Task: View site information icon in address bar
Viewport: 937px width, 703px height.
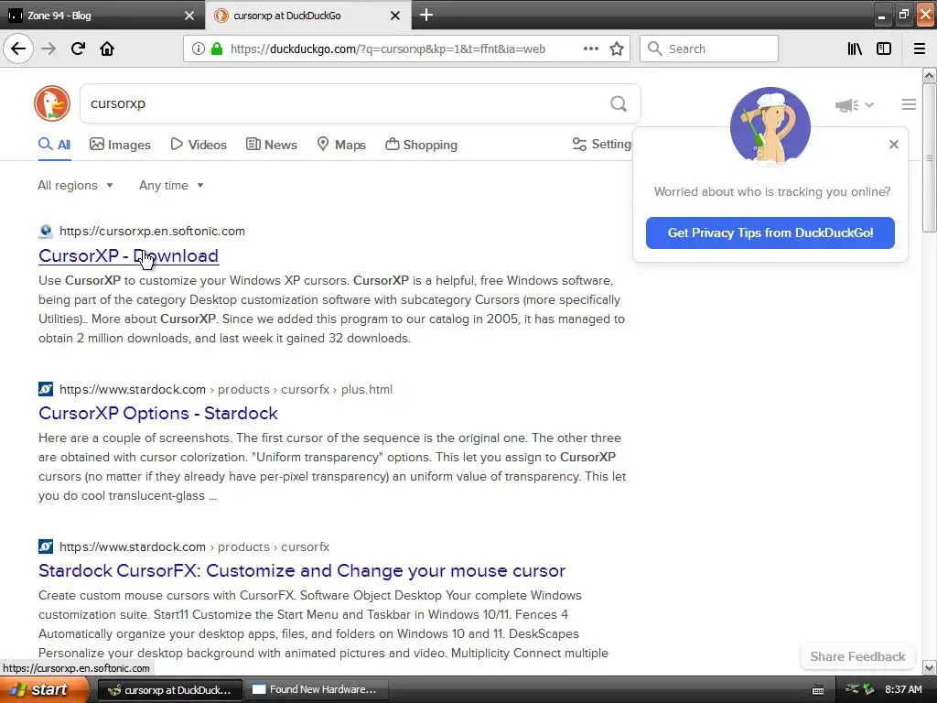Action: click(199, 49)
